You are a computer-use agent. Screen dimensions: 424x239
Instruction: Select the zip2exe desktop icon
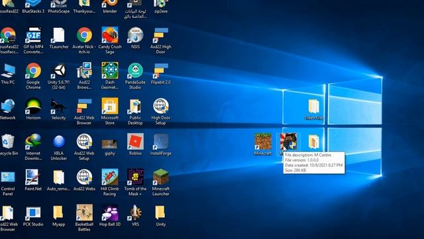click(160, 6)
